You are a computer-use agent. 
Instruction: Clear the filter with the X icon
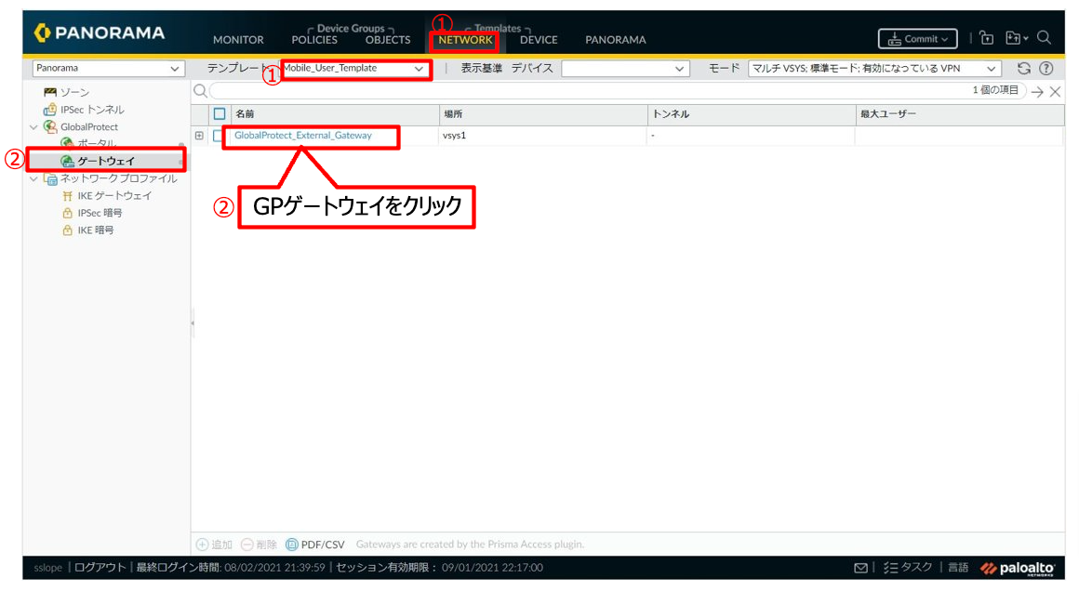tap(1055, 91)
